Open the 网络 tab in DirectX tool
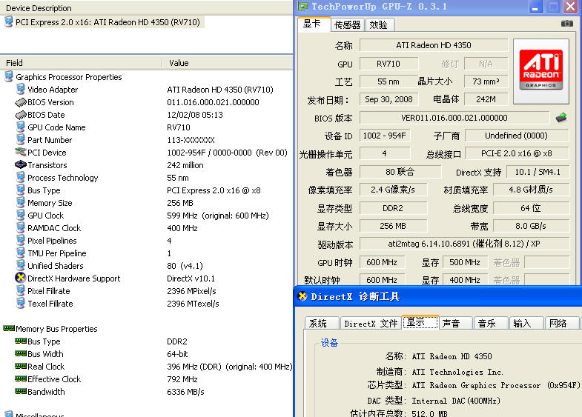 (x=562, y=323)
